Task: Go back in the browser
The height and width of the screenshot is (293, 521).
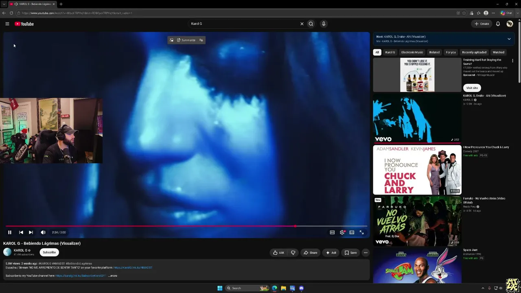Action: point(4,13)
